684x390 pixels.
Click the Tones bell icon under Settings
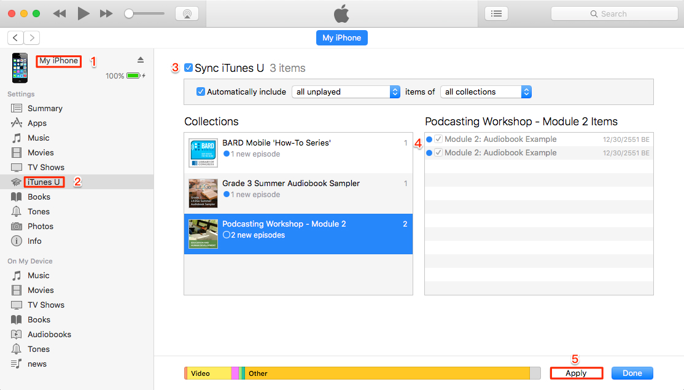click(16, 211)
